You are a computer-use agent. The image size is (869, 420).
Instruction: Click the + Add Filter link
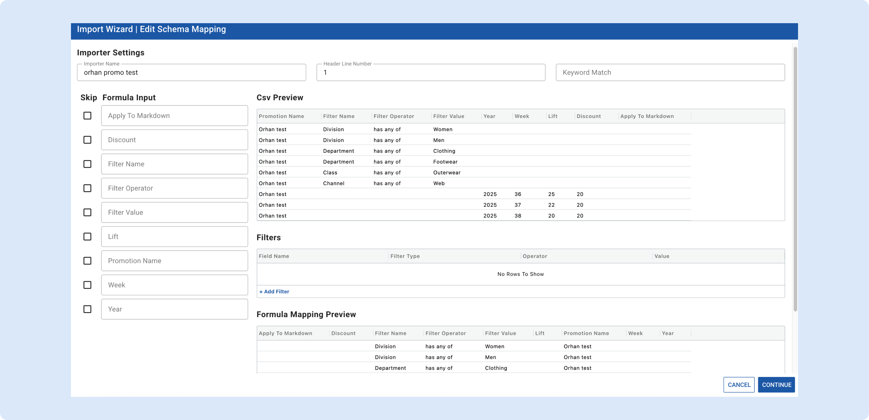click(x=274, y=291)
